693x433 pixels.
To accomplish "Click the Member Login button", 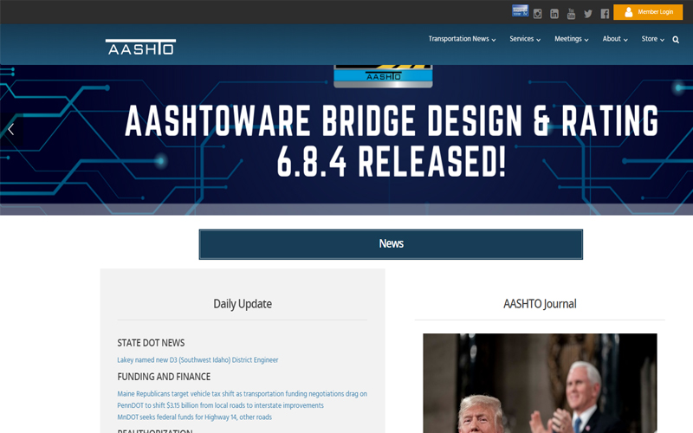I will point(648,12).
